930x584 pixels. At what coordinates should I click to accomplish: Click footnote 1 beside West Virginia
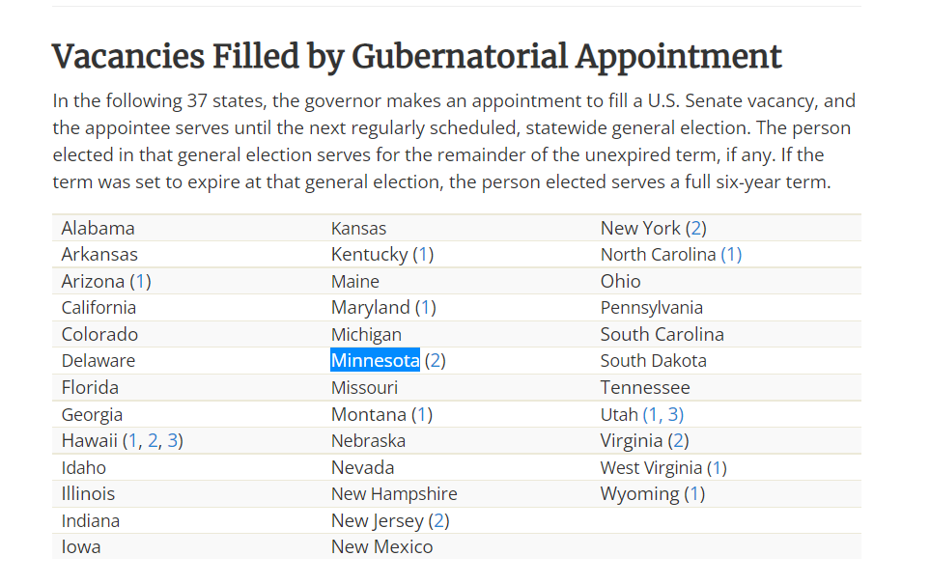point(716,468)
